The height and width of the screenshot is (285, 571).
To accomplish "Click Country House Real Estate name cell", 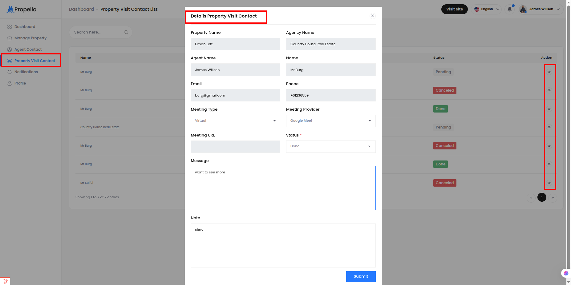I will coord(100,127).
